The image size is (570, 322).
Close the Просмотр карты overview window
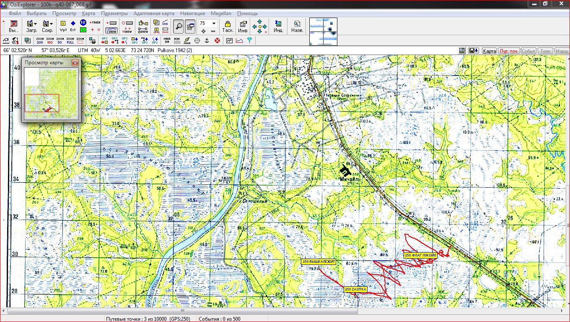[75, 63]
